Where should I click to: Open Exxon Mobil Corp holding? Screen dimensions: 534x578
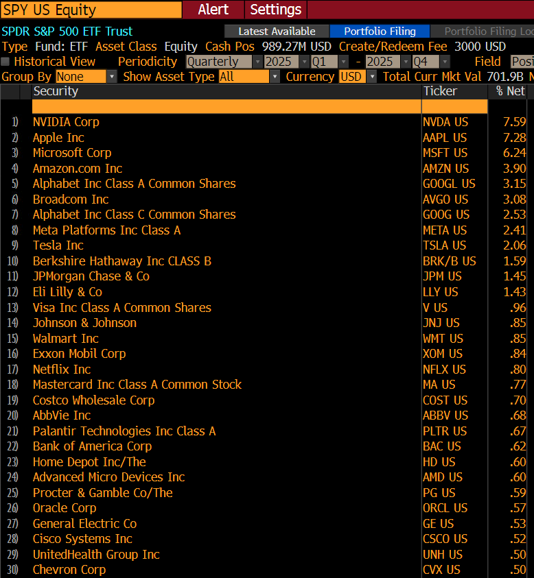[x=80, y=354]
